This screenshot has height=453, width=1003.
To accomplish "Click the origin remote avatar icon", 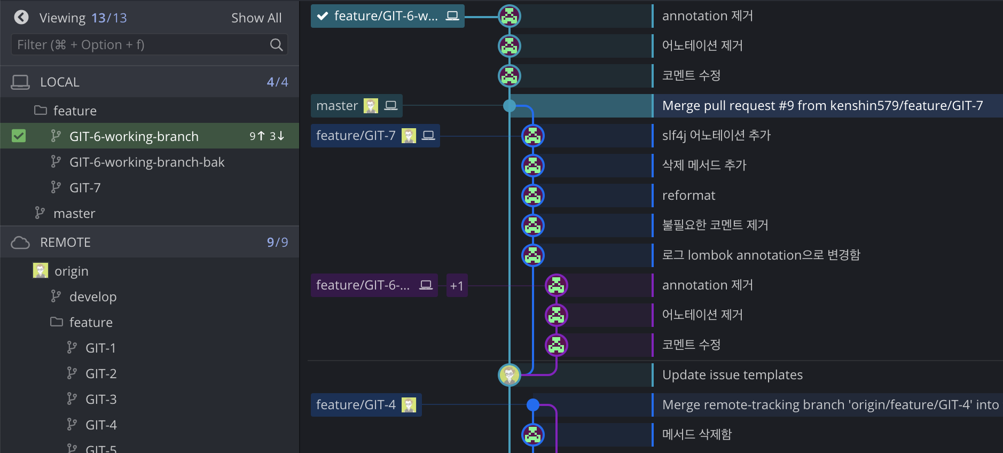I will point(41,271).
